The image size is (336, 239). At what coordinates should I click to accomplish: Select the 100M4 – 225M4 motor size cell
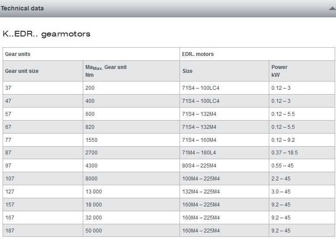tap(224, 179)
